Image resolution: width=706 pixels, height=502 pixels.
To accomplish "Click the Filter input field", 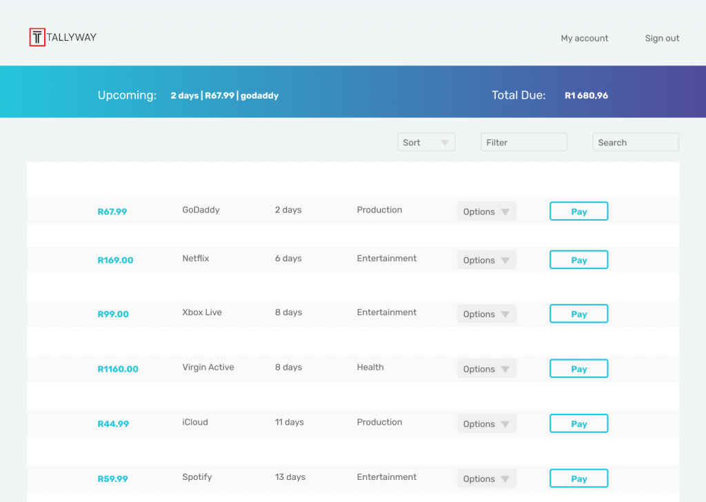I will [x=523, y=143].
